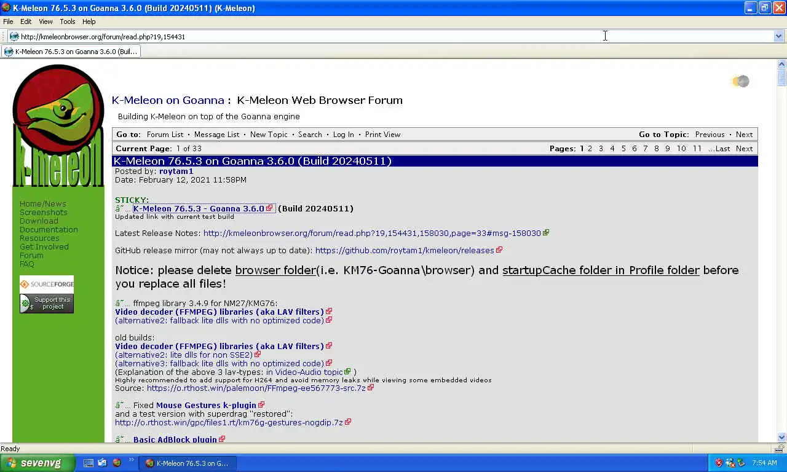Viewport: 787px width, 472px height.
Task: Go to page 2 of the thread
Action: (x=590, y=149)
